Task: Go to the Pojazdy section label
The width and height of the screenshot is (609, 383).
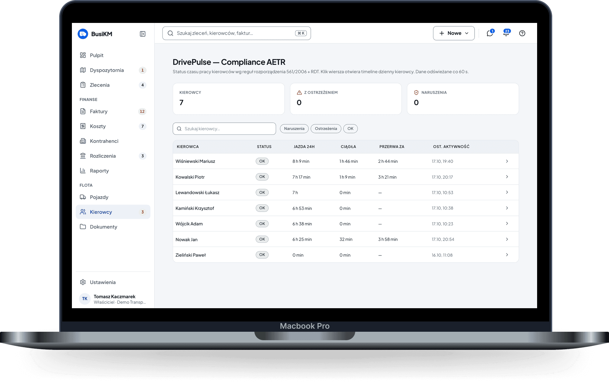Action: click(x=99, y=197)
